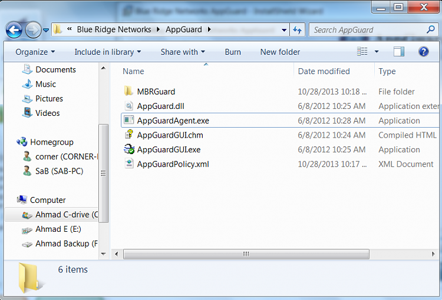Viewport: 442px width, 300px height.
Task: Click MBRGuard folder icon
Action: [128, 91]
